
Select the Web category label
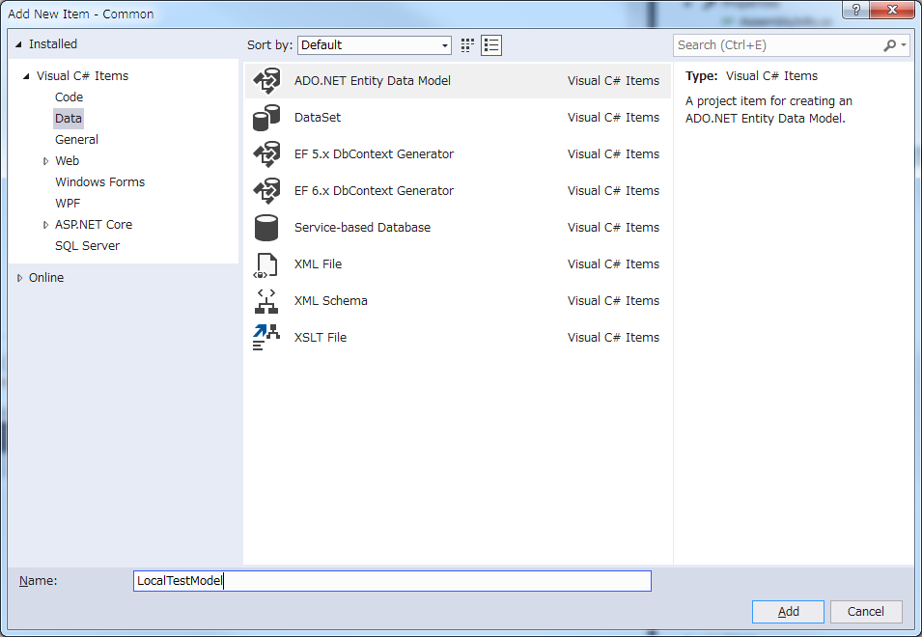pyautogui.click(x=67, y=161)
